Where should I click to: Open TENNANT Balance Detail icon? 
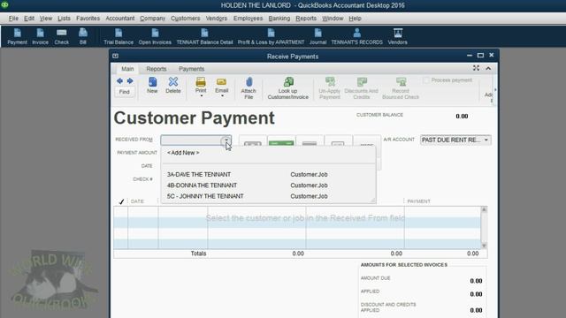tap(204, 37)
